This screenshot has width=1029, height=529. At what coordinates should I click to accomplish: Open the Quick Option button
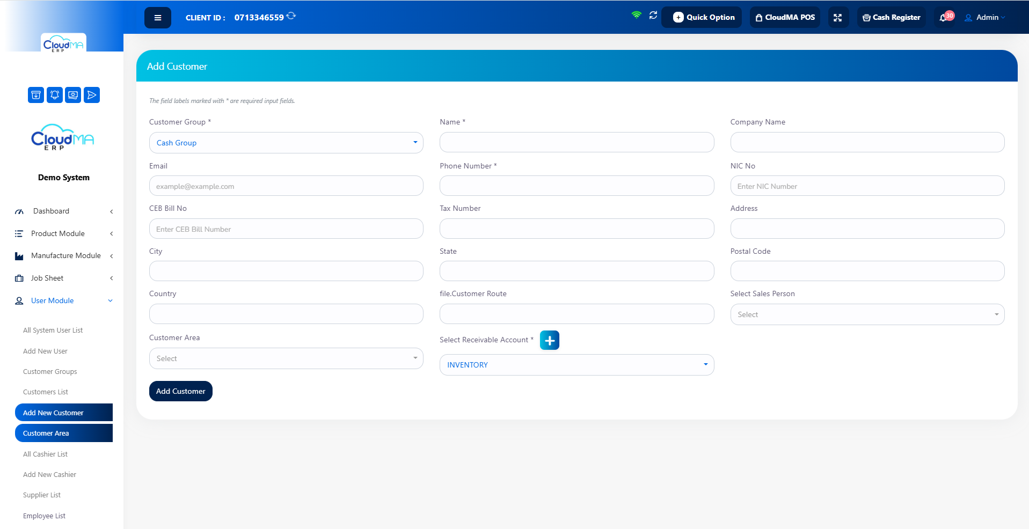pyautogui.click(x=703, y=17)
